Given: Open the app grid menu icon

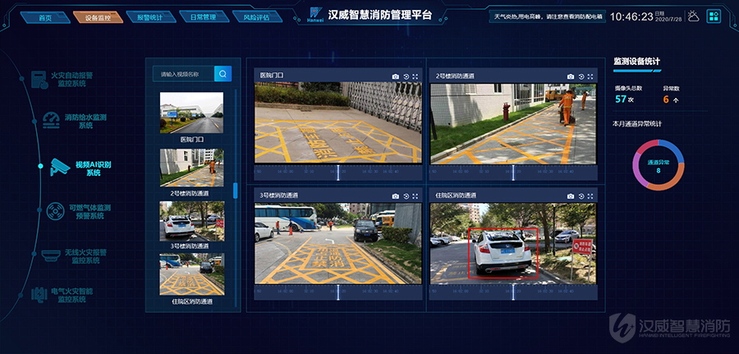Looking at the screenshot, I should click(714, 16).
